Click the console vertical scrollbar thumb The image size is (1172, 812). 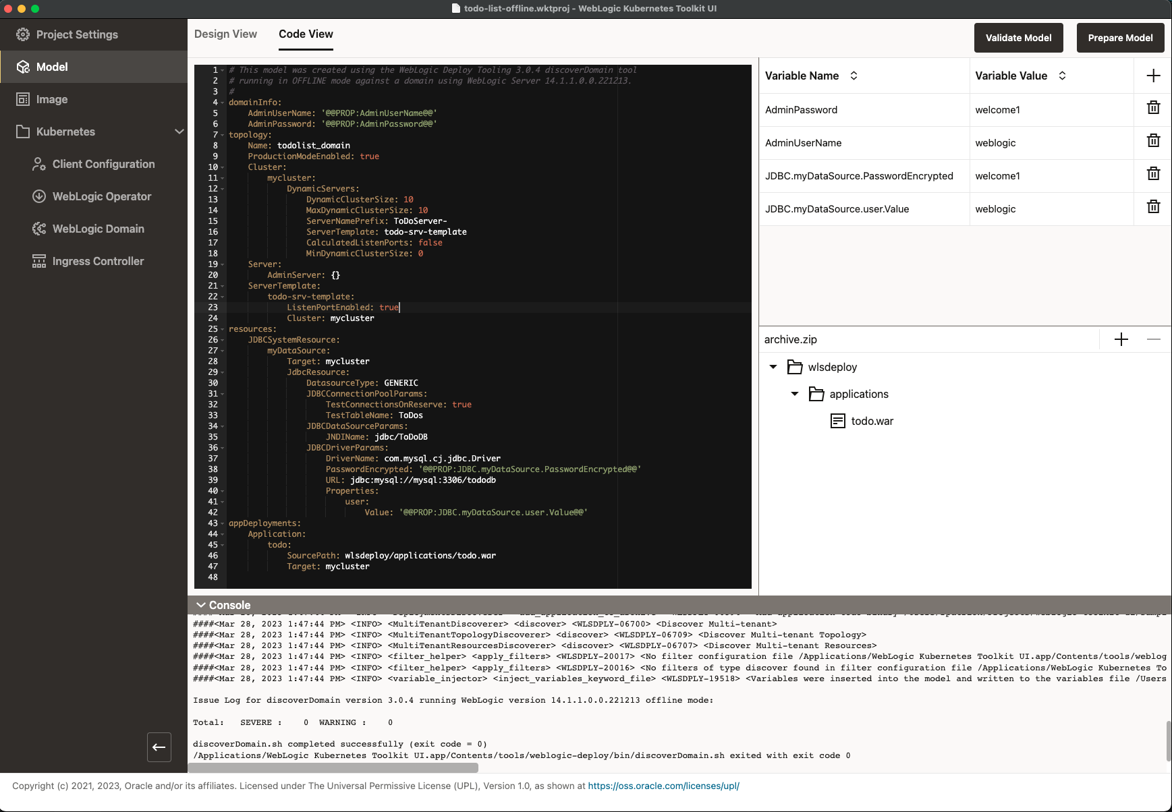[x=1168, y=741]
